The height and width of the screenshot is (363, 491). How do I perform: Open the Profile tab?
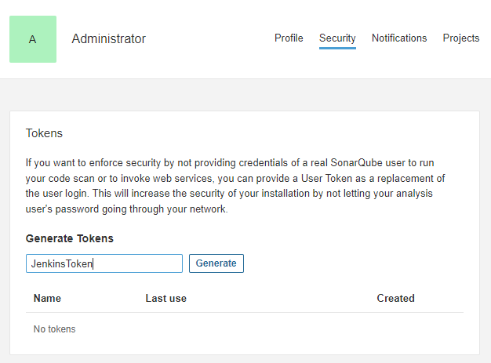tap(289, 38)
